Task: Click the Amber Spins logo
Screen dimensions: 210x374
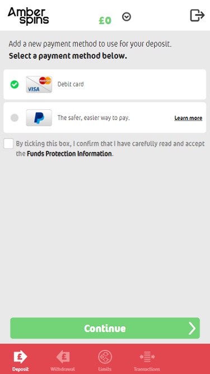Action: pos(29,16)
